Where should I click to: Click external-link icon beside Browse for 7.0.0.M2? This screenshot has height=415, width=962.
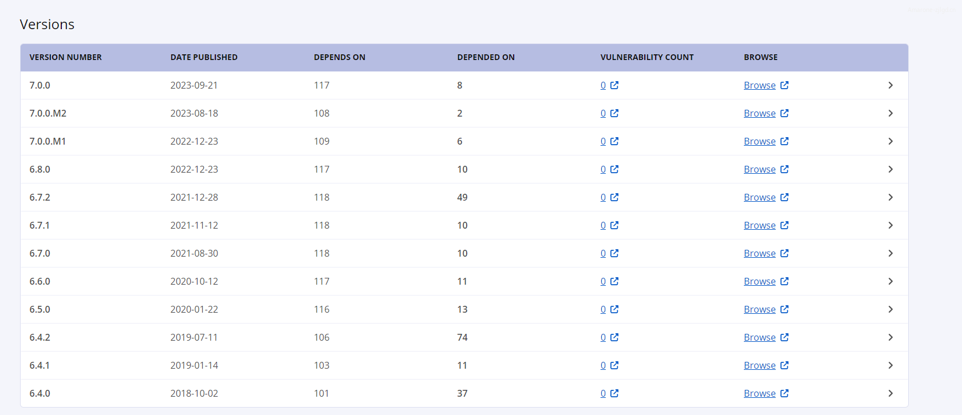pyautogui.click(x=784, y=113)
